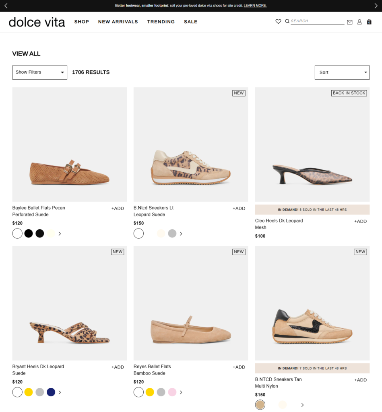Click the dolce vita logo

click(x=37, y=22)
